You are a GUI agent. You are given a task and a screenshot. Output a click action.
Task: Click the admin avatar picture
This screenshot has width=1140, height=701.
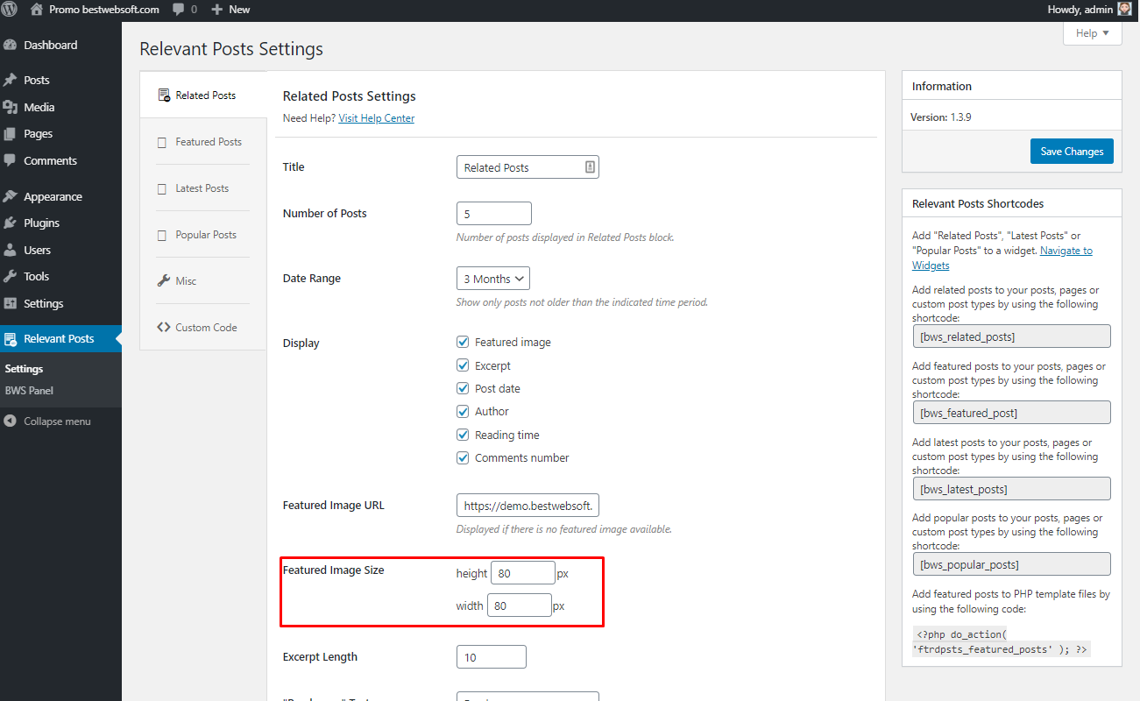click(1123, 10)
